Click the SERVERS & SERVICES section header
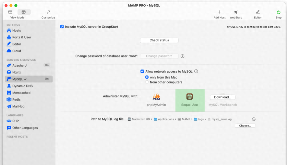Viewport: 287px width, 165px height. tap(21, 60)
